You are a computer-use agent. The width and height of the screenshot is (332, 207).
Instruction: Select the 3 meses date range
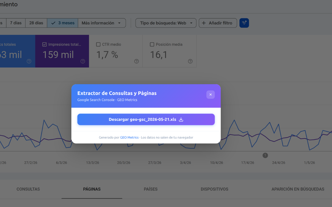63,23
